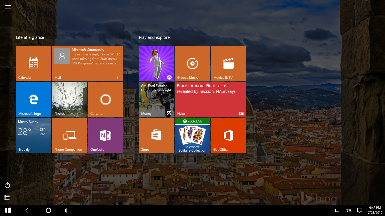Go back using the taskbar back arrow

(28, 210)
